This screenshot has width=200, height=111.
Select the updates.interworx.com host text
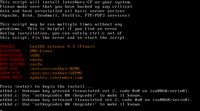[56, 78]
